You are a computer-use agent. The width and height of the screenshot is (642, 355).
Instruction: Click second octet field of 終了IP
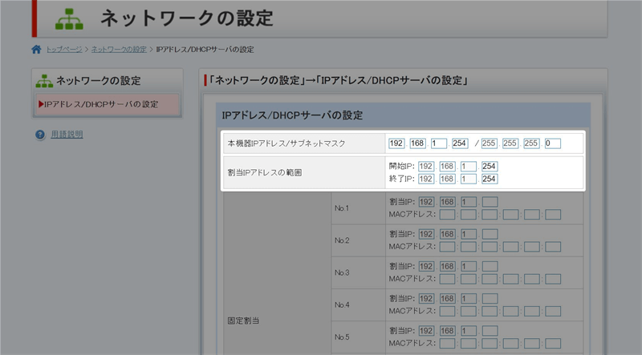(447, 179)
